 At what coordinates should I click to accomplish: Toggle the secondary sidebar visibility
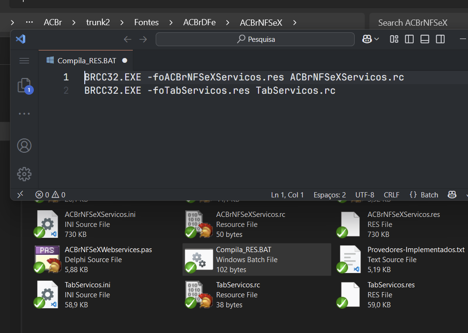(x=440, y=39)
